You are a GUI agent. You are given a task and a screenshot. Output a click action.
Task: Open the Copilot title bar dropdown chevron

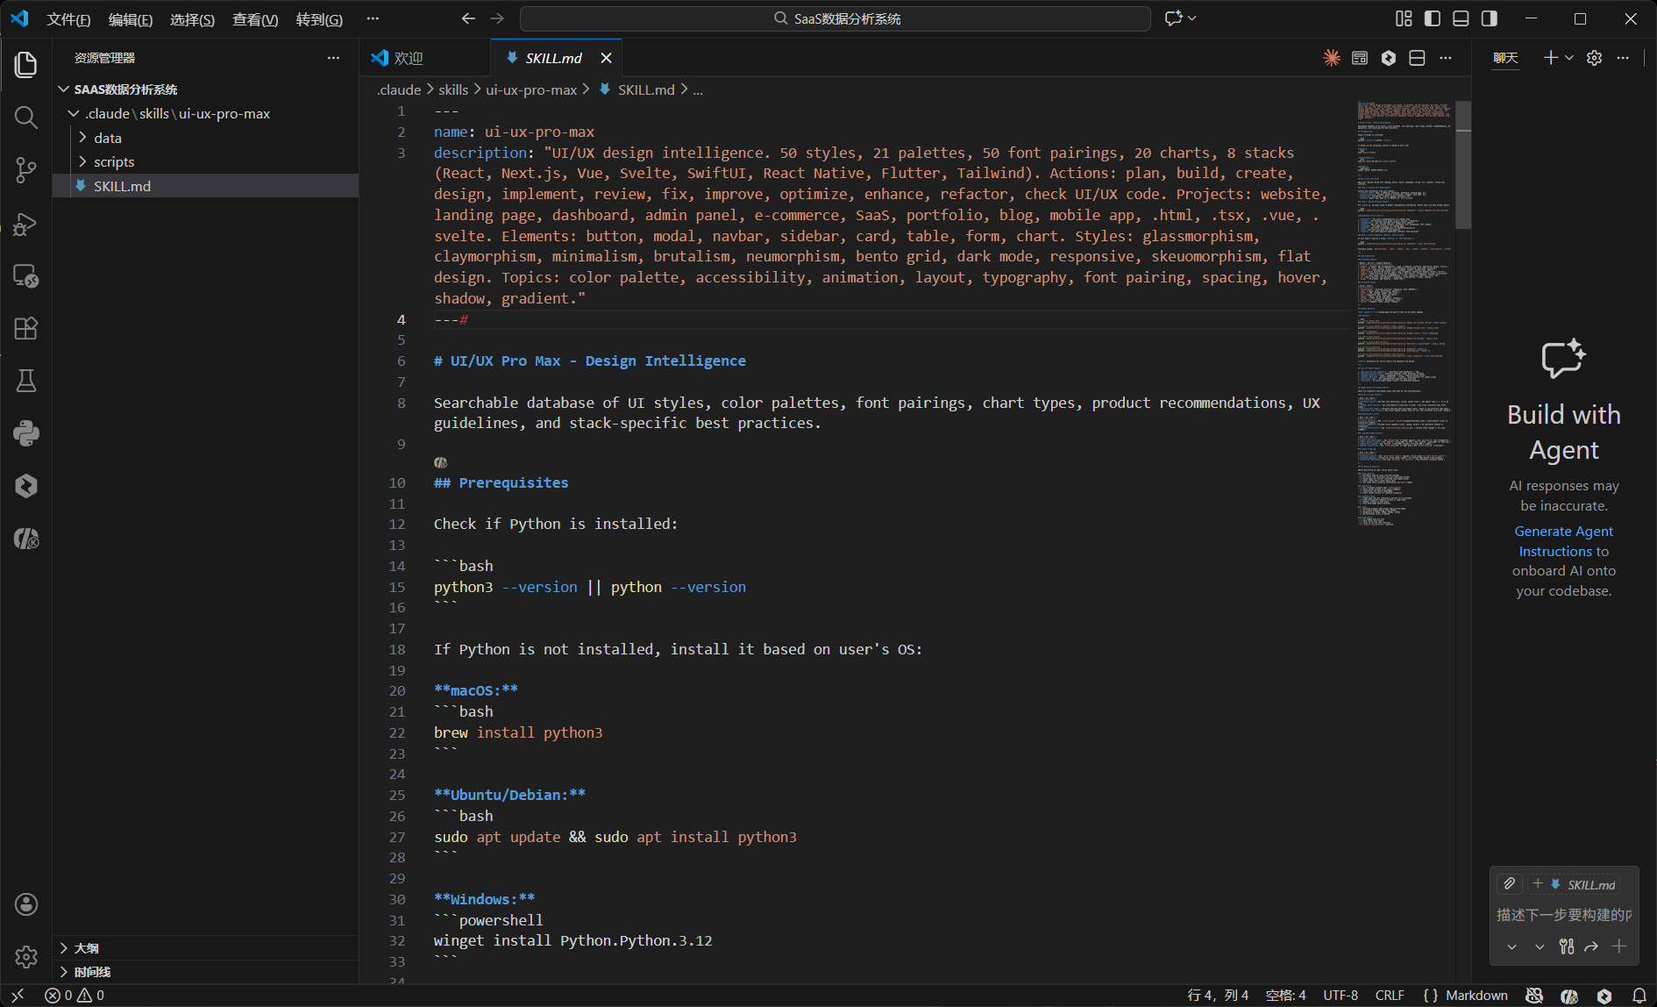[1192, 18]
